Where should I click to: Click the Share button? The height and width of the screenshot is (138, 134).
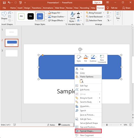click(x=126, y=8)
